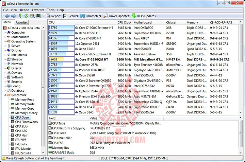
Task: Open the Report toolbar button
Action: click(x=53, y=16)
